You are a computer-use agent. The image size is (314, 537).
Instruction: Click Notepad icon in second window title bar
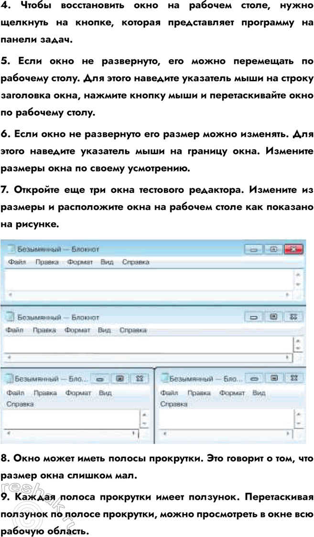coord(10,317)
